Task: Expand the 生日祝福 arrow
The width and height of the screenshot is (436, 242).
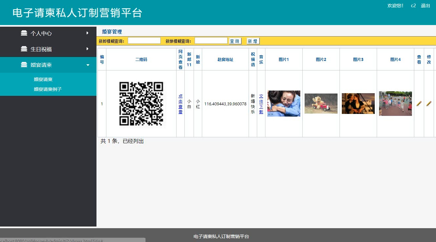Action: [87, 49]
